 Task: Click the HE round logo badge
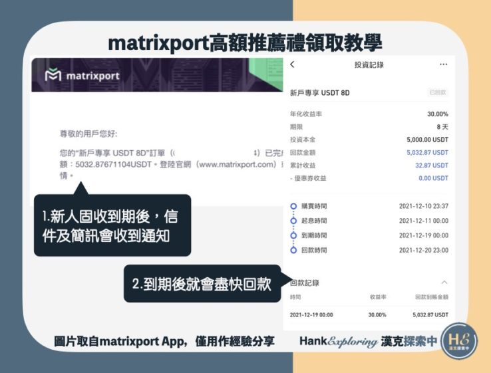[459, 342]
